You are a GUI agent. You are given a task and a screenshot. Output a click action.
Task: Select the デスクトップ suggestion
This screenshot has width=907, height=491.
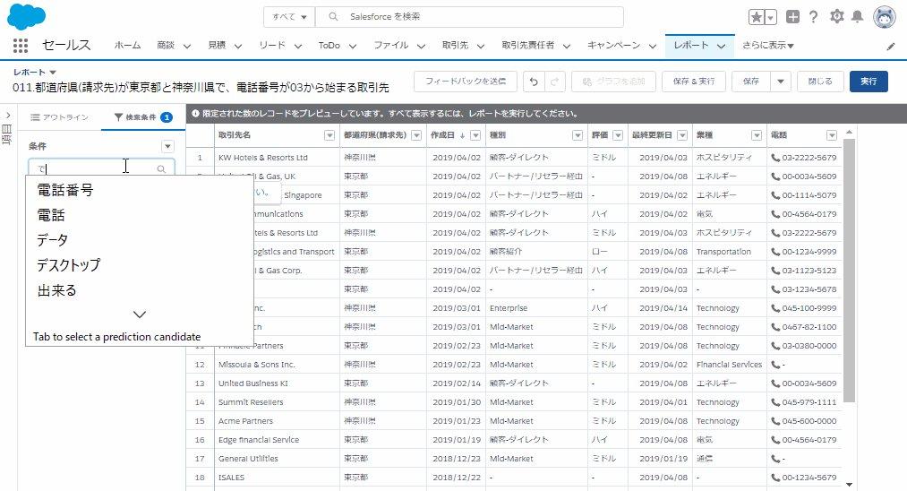pyautogui.click(x=68, y=265)
